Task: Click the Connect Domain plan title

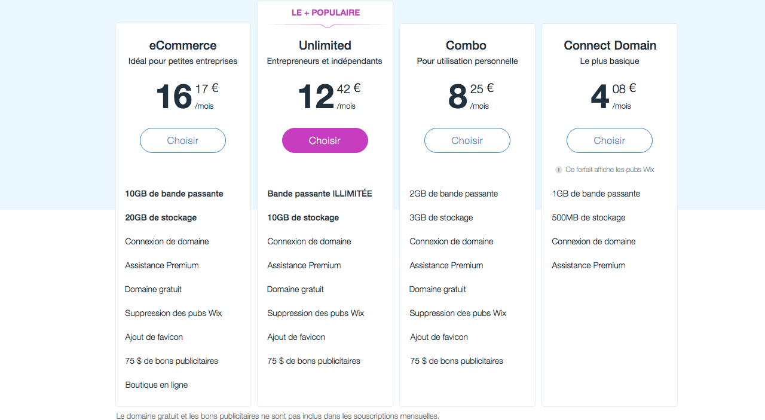Action: (x=610, y=45)
